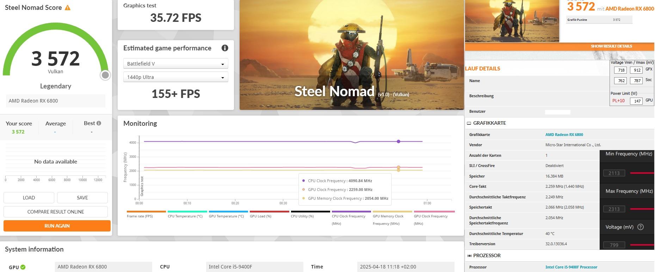Viewport: 655px width, 272px height.
Task: Click Your score value 3 572
Action: click(x=18, y=132)
